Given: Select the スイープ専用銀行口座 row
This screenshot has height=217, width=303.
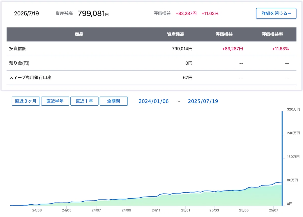Looking at the screenshot, I should [151, 78].
